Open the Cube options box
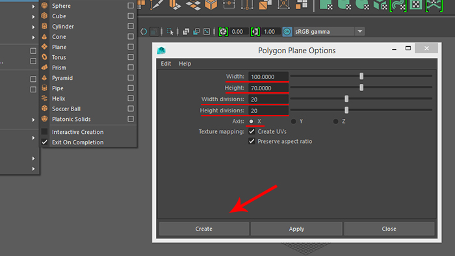 pos(131,16)
